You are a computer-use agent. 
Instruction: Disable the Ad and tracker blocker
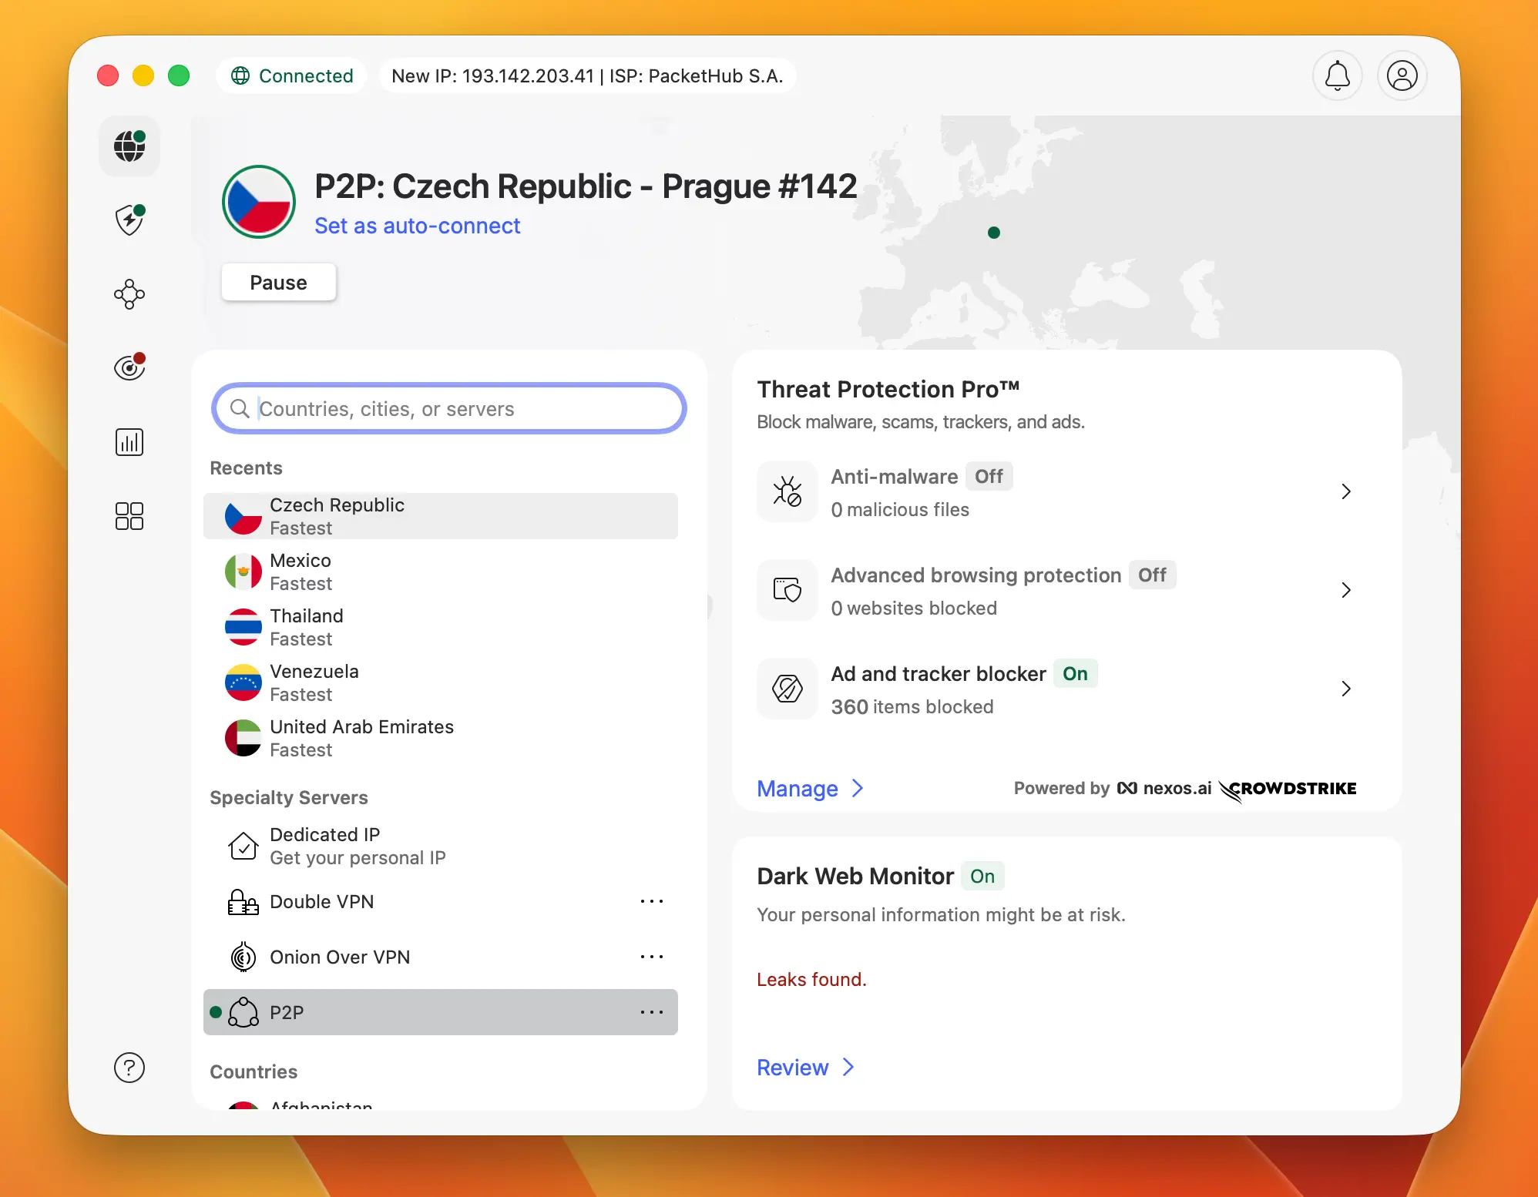click(1076, 673)
